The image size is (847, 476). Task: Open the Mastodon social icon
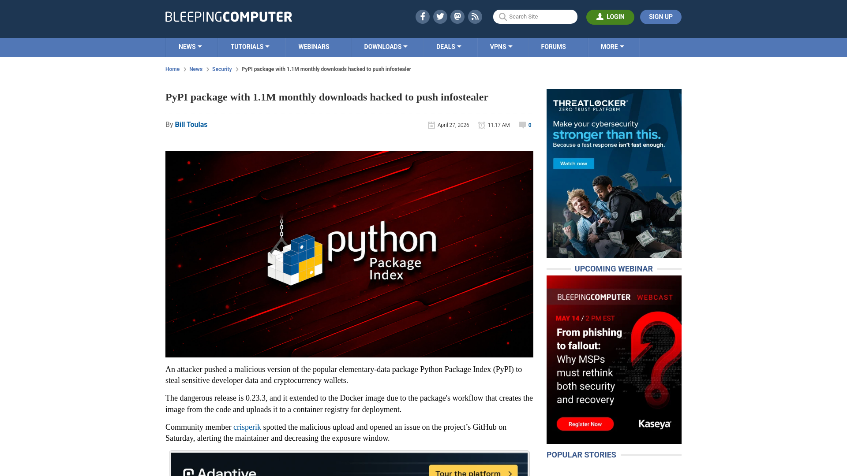point(457,17)
